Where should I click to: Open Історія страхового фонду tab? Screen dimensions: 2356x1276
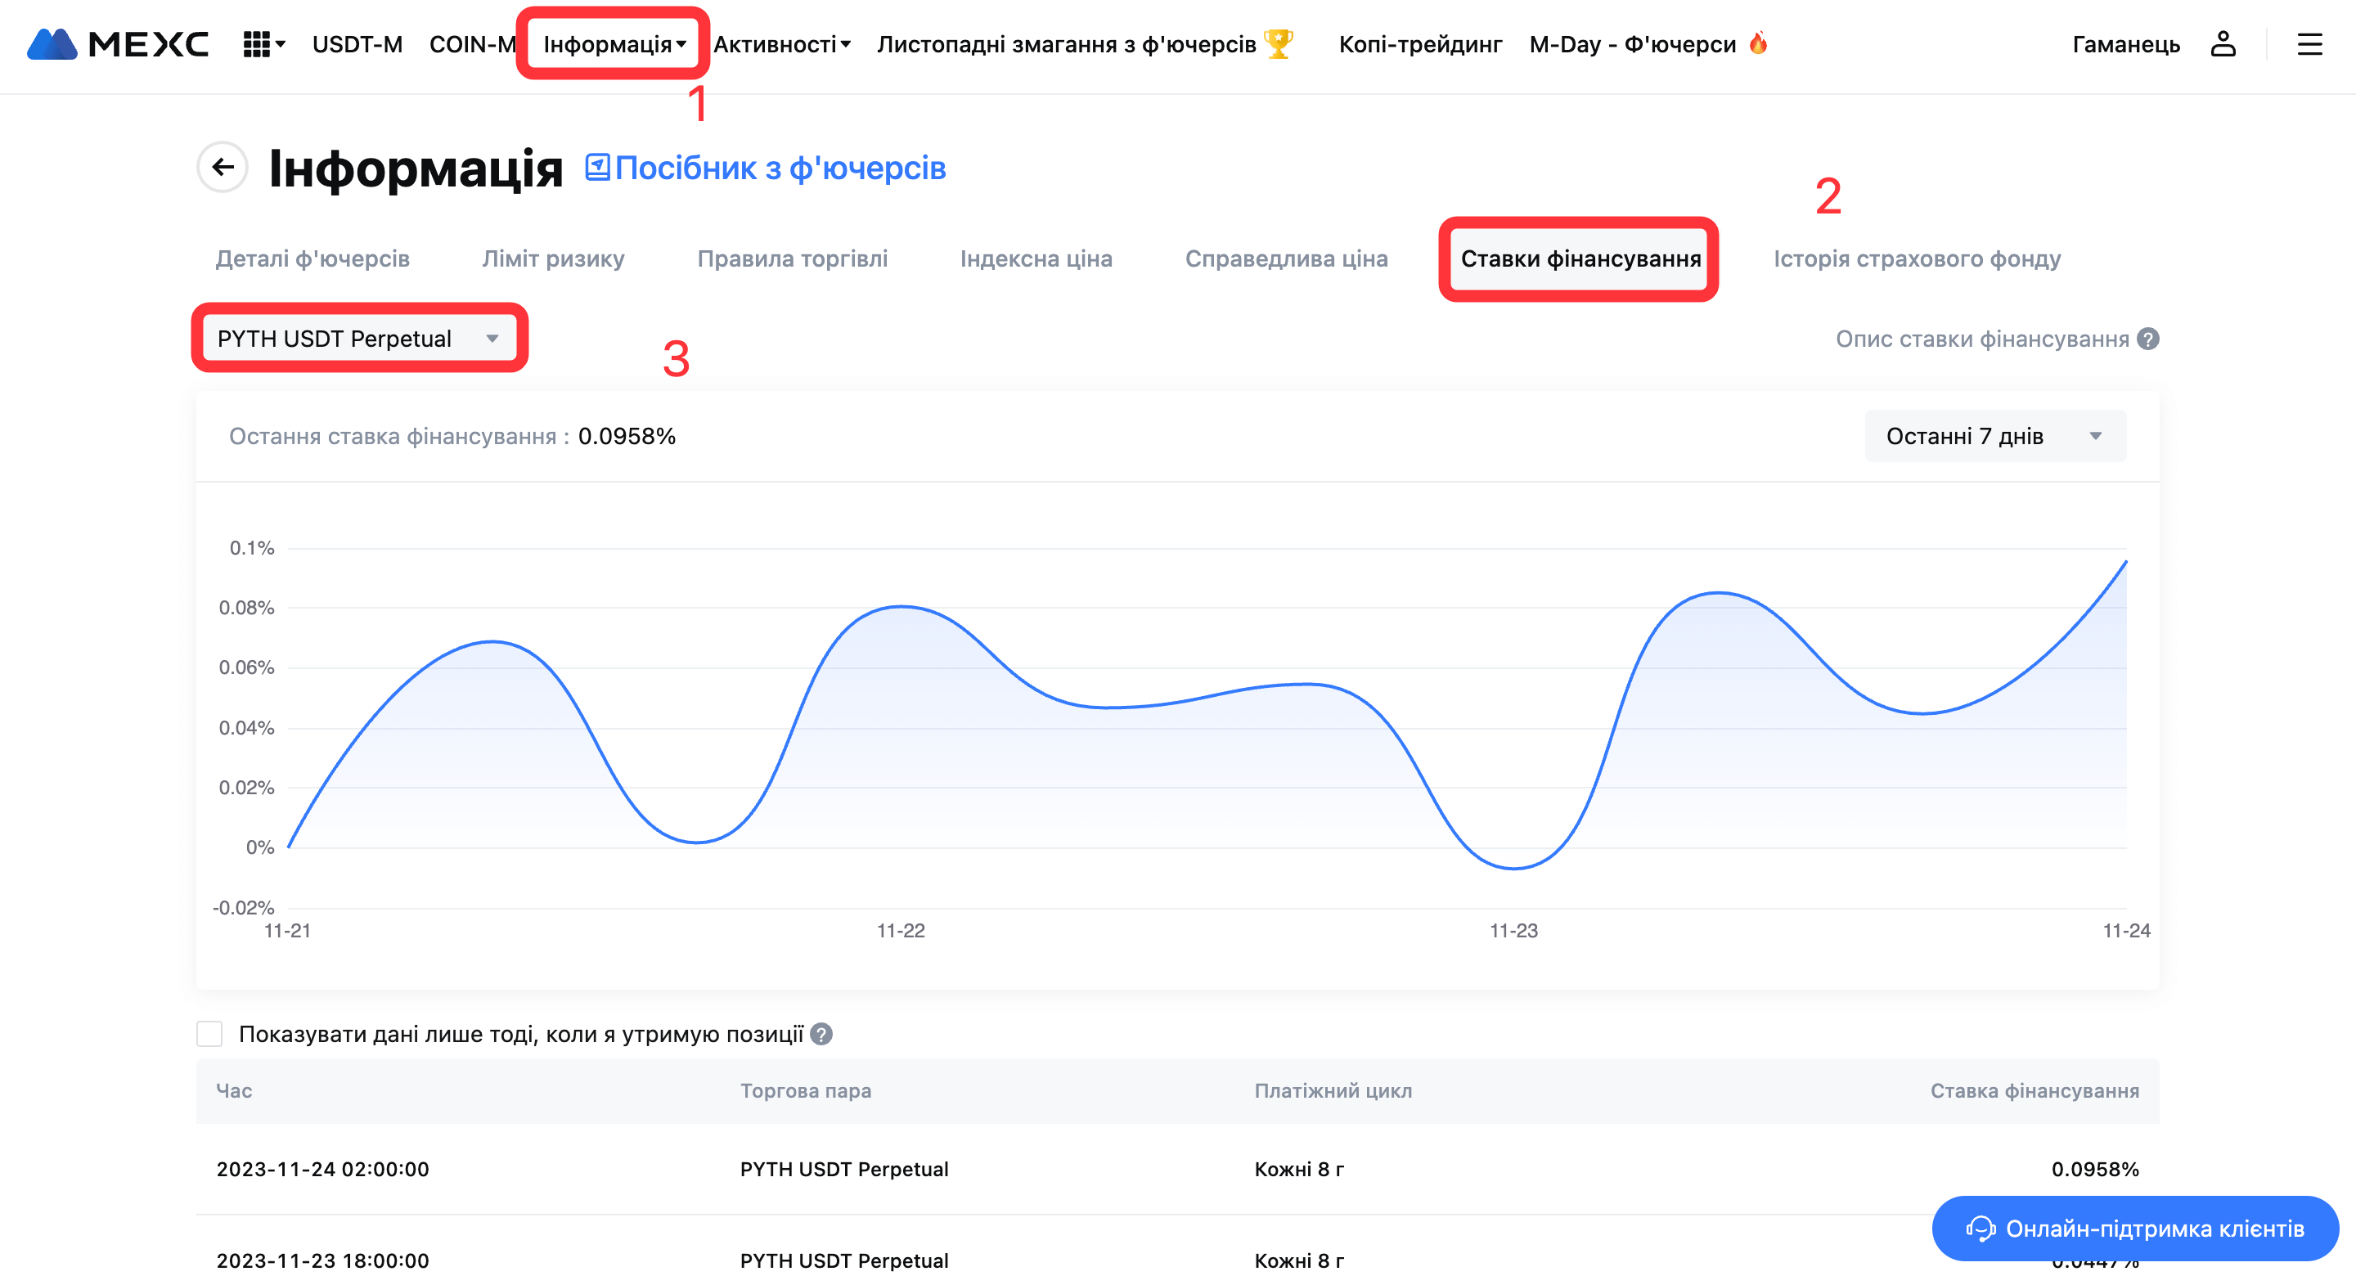(x=1917, y=258)
